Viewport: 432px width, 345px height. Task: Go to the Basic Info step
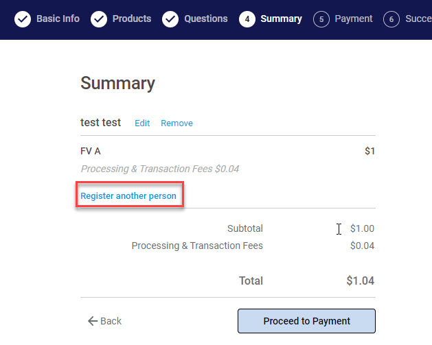coord(58,19)
